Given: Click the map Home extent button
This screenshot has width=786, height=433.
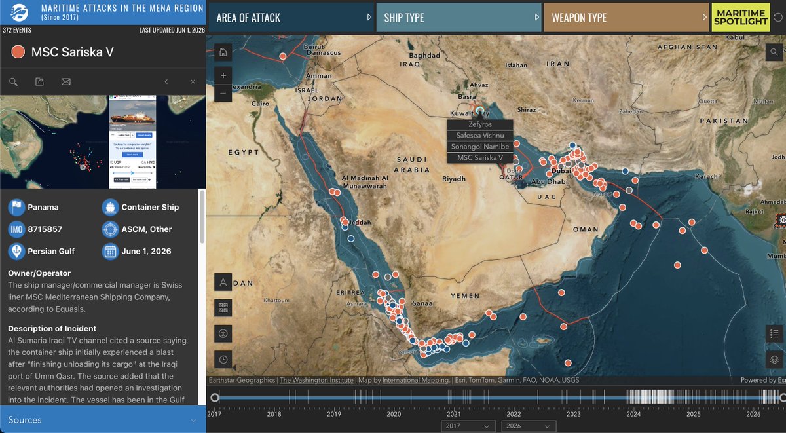Looking at the screenshot, I should click(223, 52).
